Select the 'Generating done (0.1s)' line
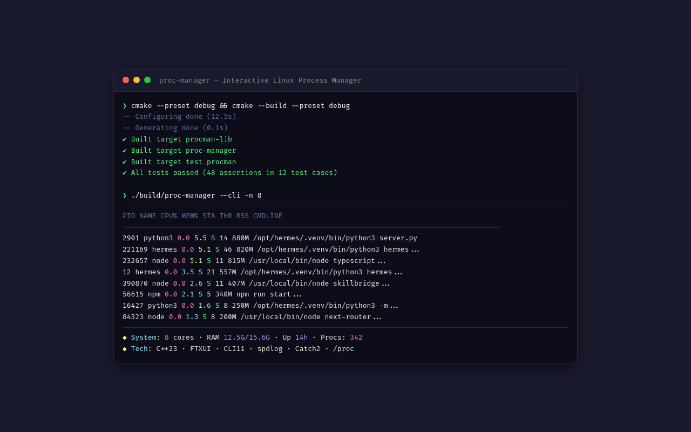 pyautogui.click(x=175, y=128)
